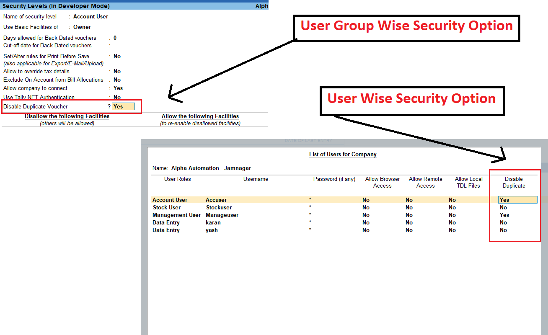Toggle Allow Browser Access for karan
The image size is (548, 335).
pos(366,223)
